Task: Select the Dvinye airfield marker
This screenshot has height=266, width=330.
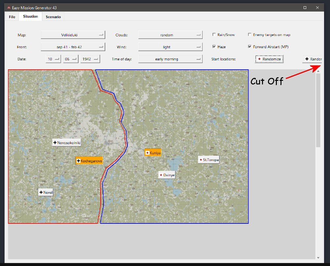Action: pyautogui.click(x=167, y=175)
